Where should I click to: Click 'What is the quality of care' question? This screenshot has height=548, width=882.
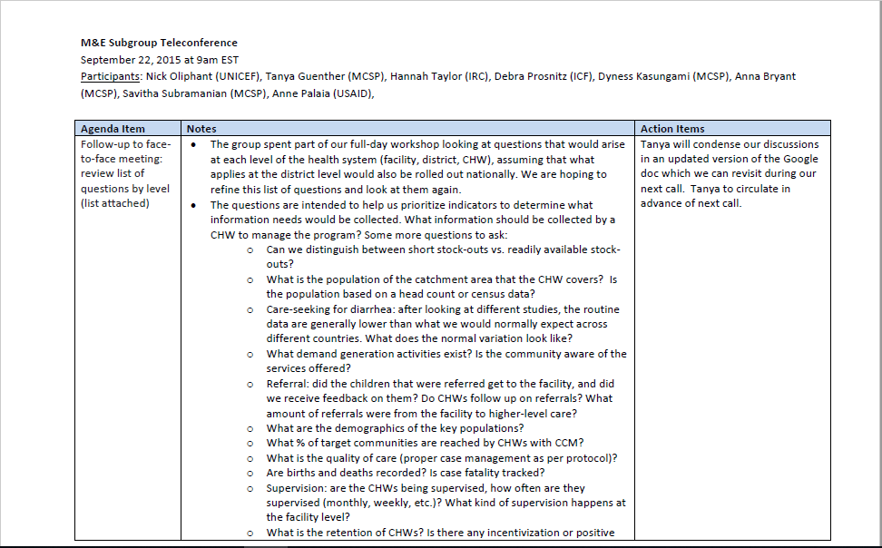click(x=442, y=458)
